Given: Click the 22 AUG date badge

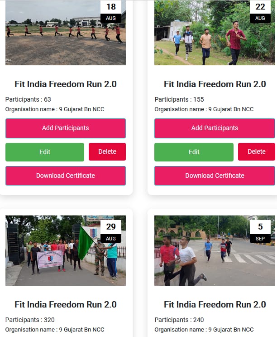Looking at the screenshot, I should 260,12.
